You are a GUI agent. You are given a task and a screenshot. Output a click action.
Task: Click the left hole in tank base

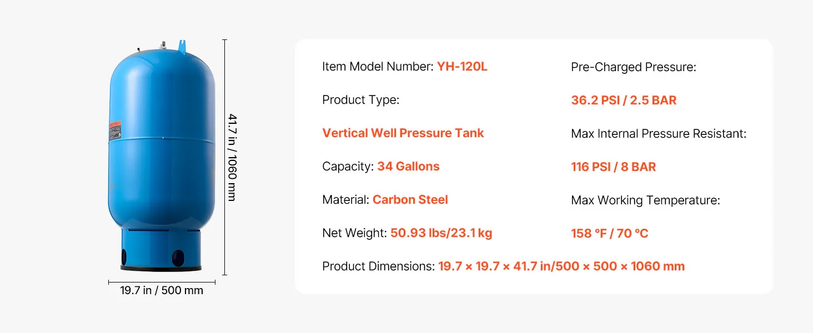pos(124,256)
